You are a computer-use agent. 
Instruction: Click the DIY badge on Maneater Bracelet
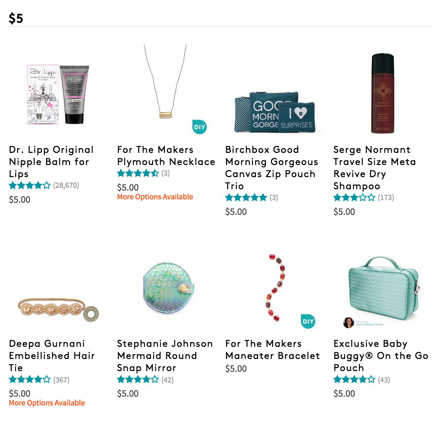click(308, 321)
